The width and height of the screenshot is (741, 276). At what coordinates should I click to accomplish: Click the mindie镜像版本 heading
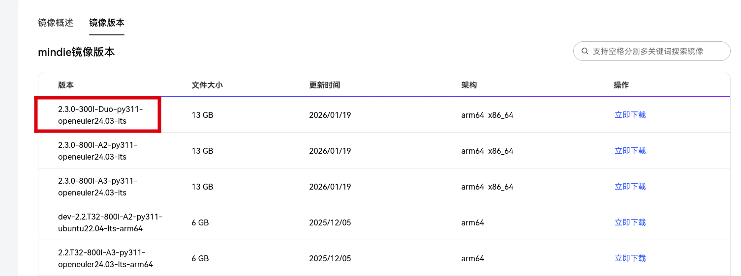[76, 52]
